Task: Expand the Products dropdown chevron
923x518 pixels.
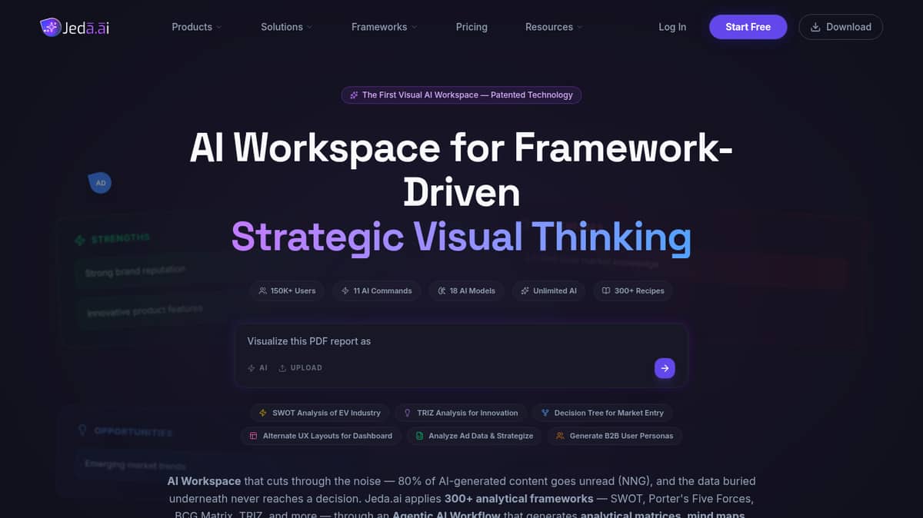Action: tap(218, 27)
